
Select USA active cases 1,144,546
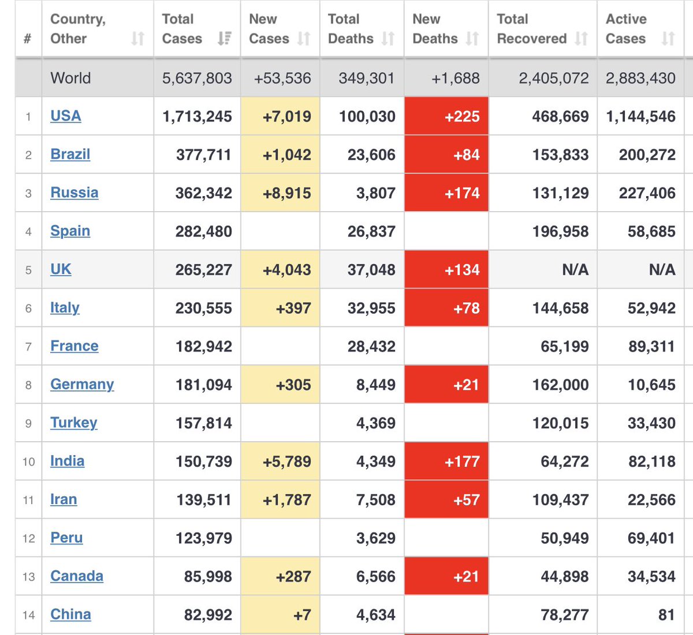pyautogui.click(x=640, y=117)
